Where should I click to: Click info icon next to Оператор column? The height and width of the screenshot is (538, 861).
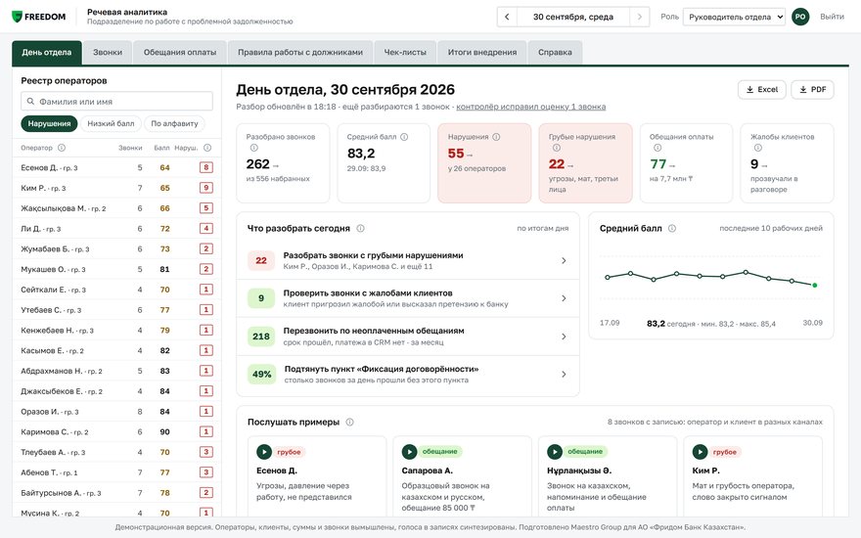(x=62, y=148)
